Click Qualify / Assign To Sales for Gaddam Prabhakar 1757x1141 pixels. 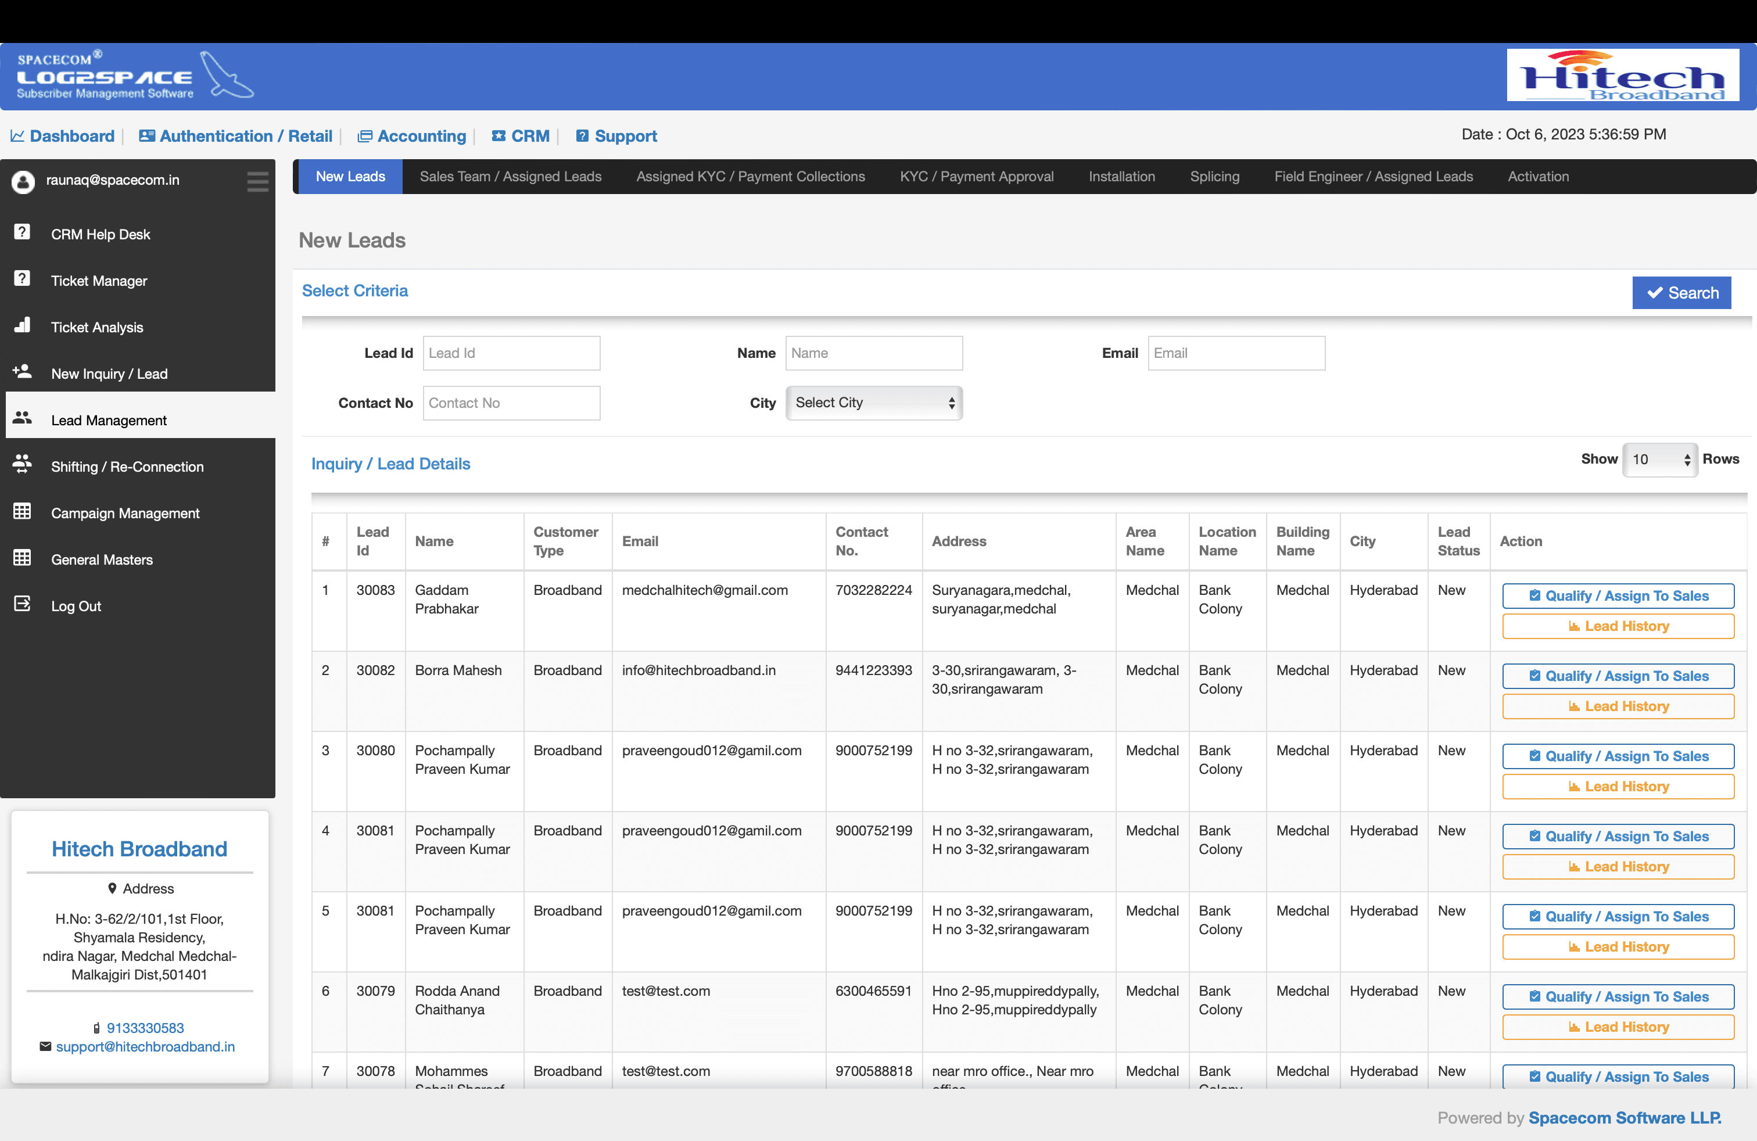(x=1618, y=596)
